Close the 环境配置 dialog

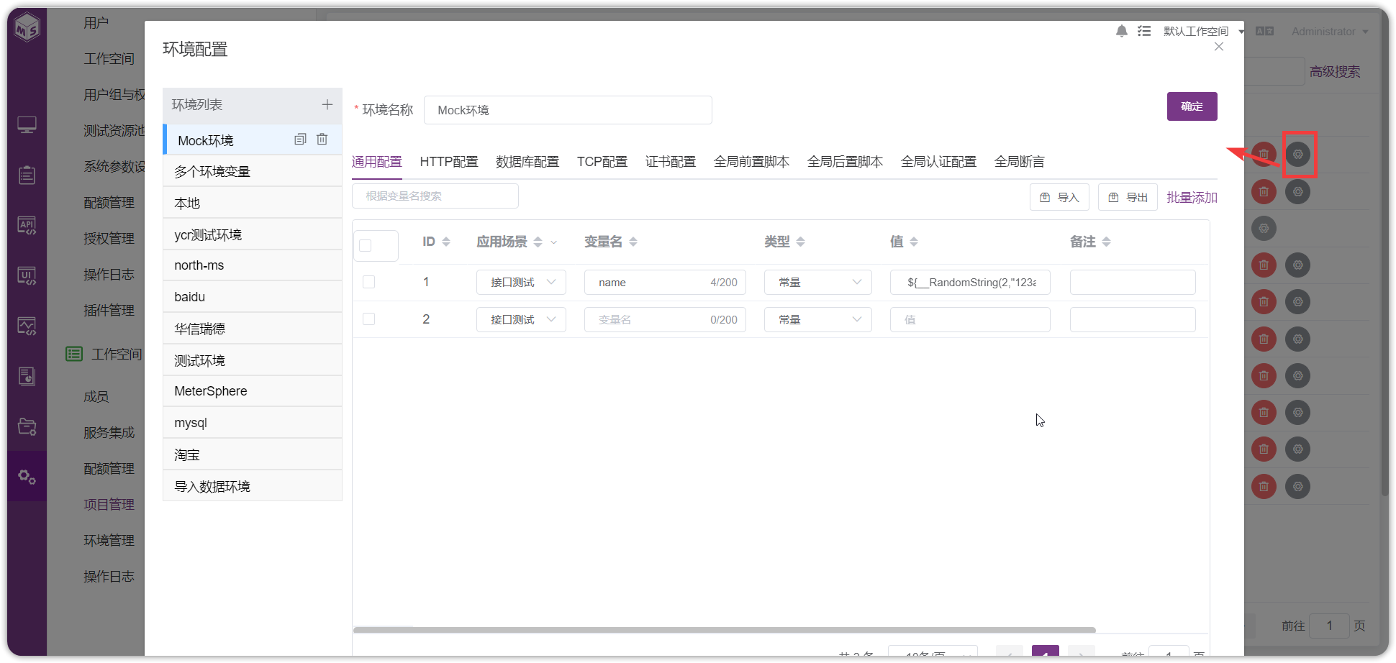[x=1219, y=47]
